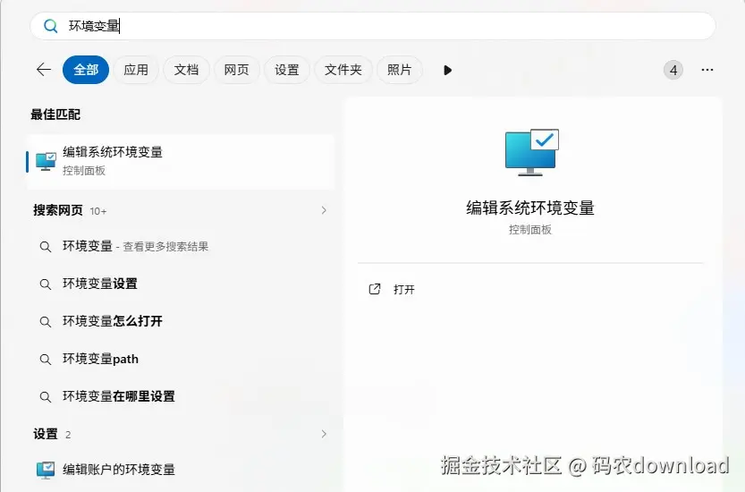Screen dimensions: 745x492
Task: Switch to the 应用 filter tab
Action: [x=136, y=70]
